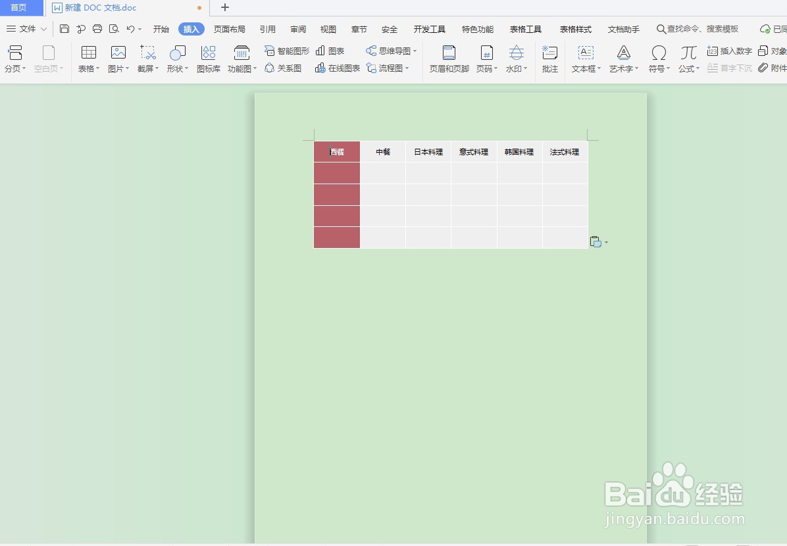Click the Save icon in quick toolbar
The image size is (787, 546).
tap(64, 28)
